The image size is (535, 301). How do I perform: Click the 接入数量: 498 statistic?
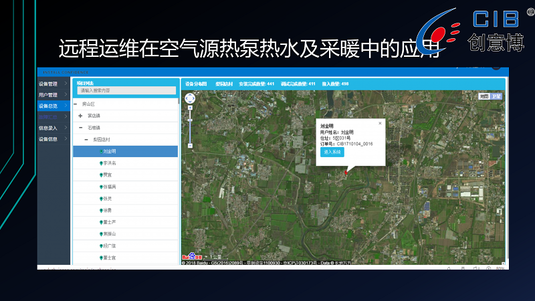pos(335,84)
